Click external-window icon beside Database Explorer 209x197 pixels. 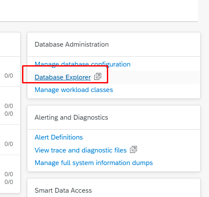[x=98, y=76]
